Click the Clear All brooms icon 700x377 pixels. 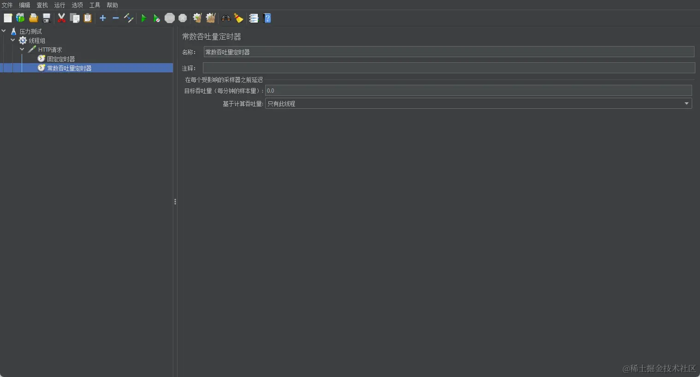pyautogui.click(x=211, y=18)
